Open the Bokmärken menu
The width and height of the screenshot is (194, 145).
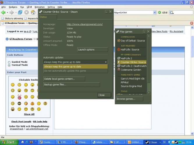click(40, 7)
